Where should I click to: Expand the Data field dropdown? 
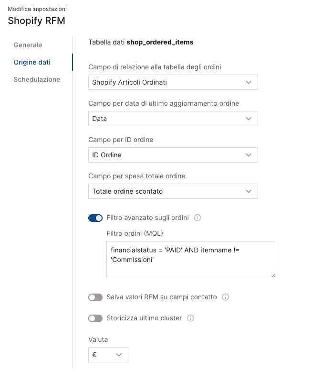tap(173, 119)
